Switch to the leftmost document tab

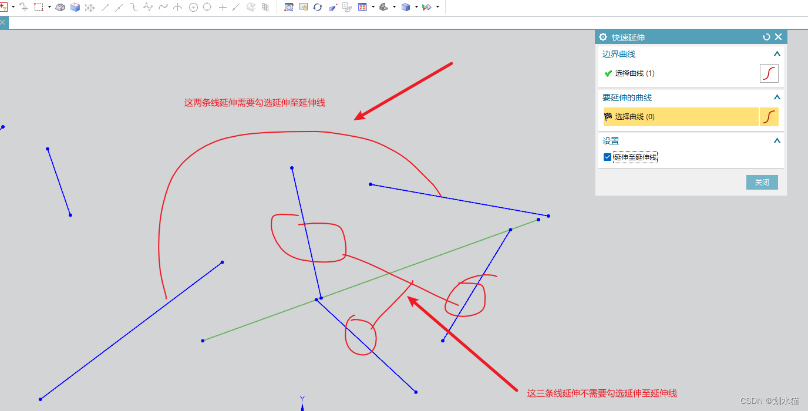pos(4,22)
